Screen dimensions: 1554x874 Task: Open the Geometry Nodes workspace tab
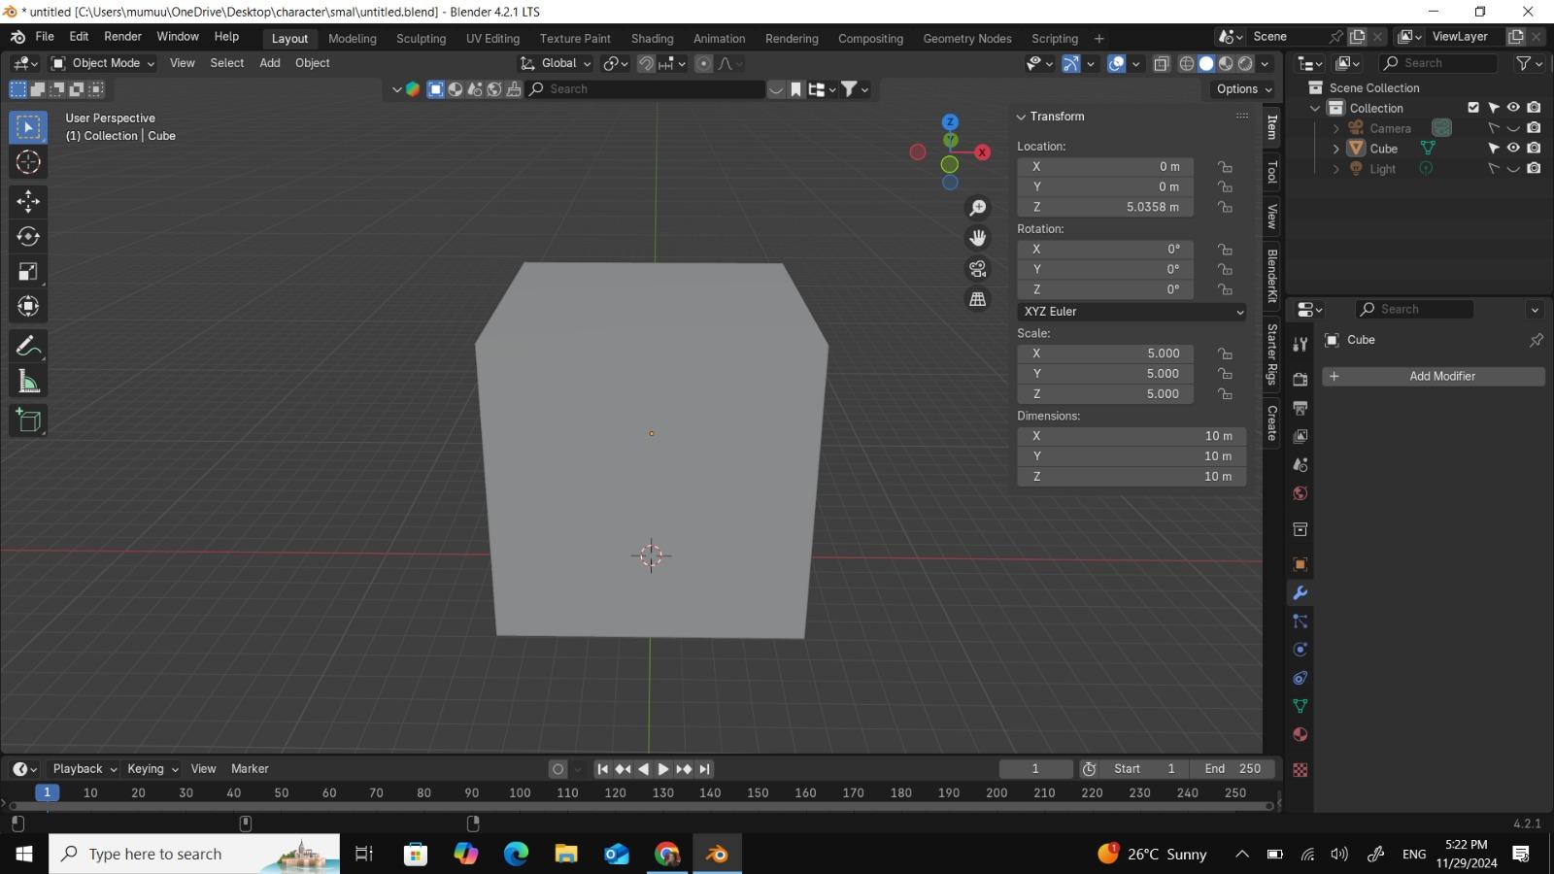point(966,38)
